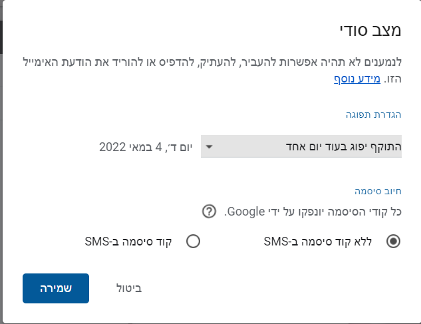
Task: Click the expiration dropdown arrow
Action: click(209, 146)
